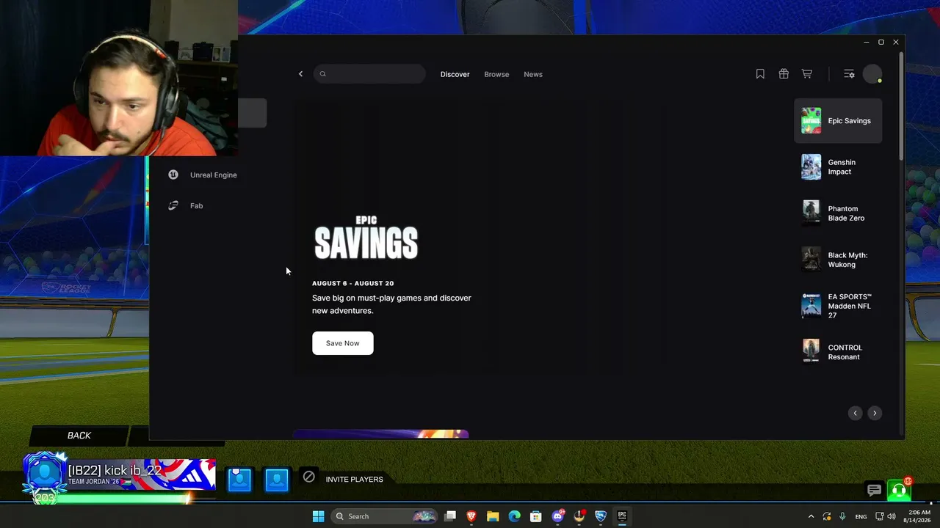Open the Windows Start menu
Screen dimensions: 940x528
coord(318,516)
